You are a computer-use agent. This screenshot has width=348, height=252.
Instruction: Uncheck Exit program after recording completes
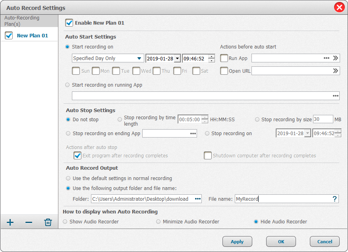point(77,155)
